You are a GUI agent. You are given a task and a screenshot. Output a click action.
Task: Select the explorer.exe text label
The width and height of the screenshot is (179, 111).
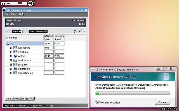pos(24,69)
